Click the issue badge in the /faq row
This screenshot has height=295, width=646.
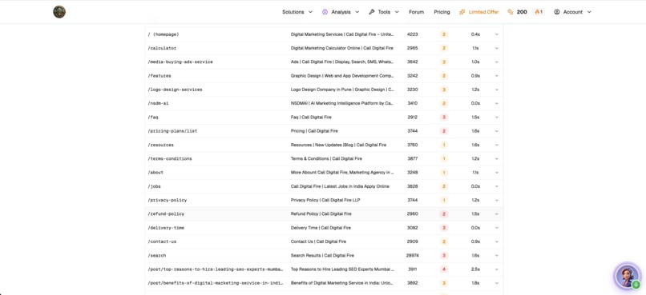(x=444, y=118)
